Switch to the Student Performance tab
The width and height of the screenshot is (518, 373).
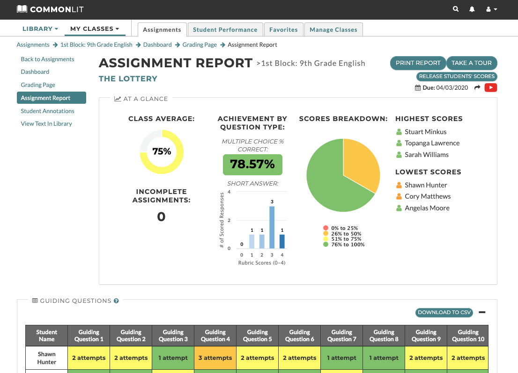(x=225, y=29)
